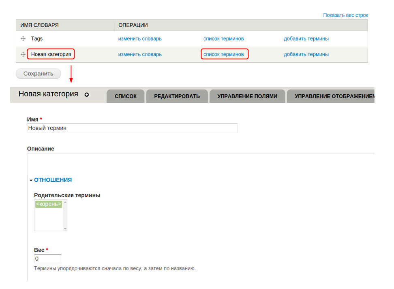
Task: Click the Вес weight input field
Action: 47,259
